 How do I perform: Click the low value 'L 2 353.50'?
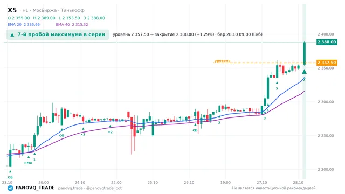tap(70, 18)
